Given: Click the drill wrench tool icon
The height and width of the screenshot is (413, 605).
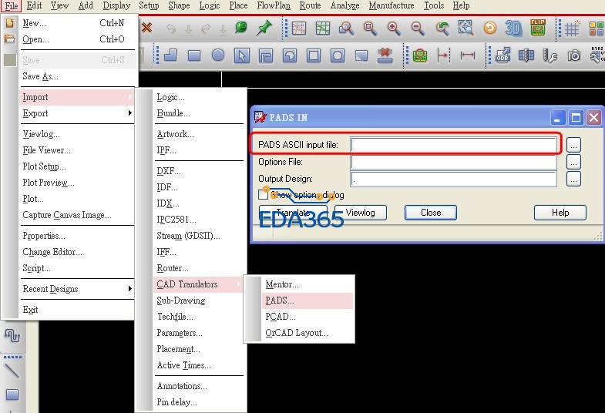Looking at the screenshot, I should pyautogui.click(x=550, y=55).
